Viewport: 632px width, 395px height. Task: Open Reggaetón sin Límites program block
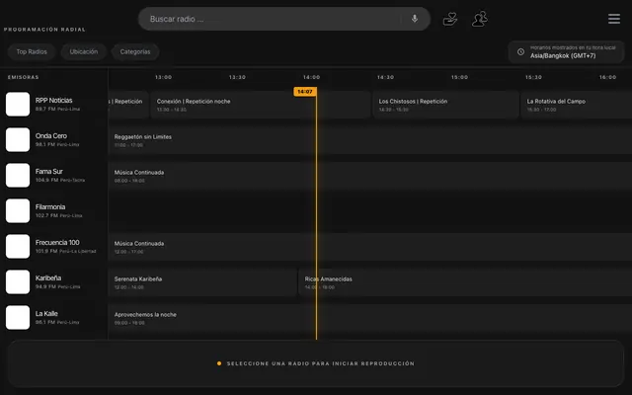pyautogui.click(x=370, y=140)
